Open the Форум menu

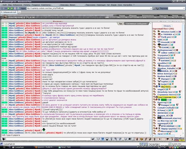click(x=114, y=5)
